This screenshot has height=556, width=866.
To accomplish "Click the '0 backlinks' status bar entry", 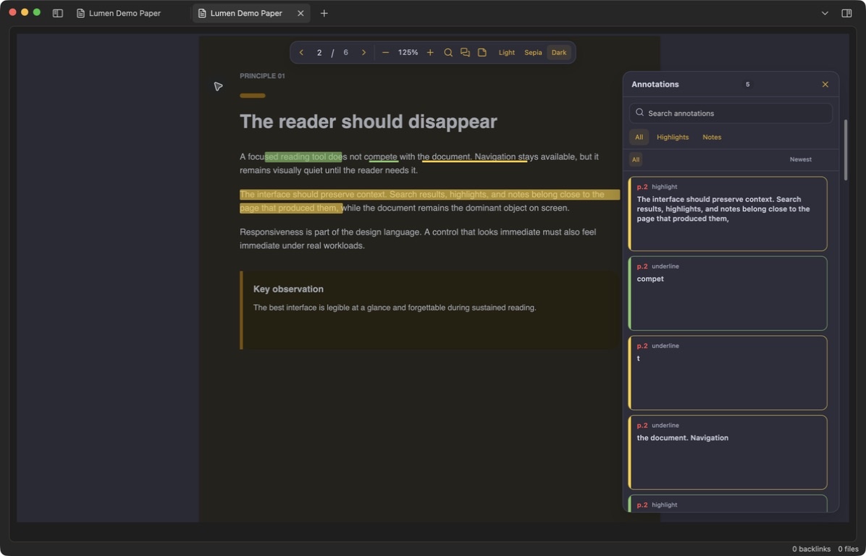I will click(811, 549).
